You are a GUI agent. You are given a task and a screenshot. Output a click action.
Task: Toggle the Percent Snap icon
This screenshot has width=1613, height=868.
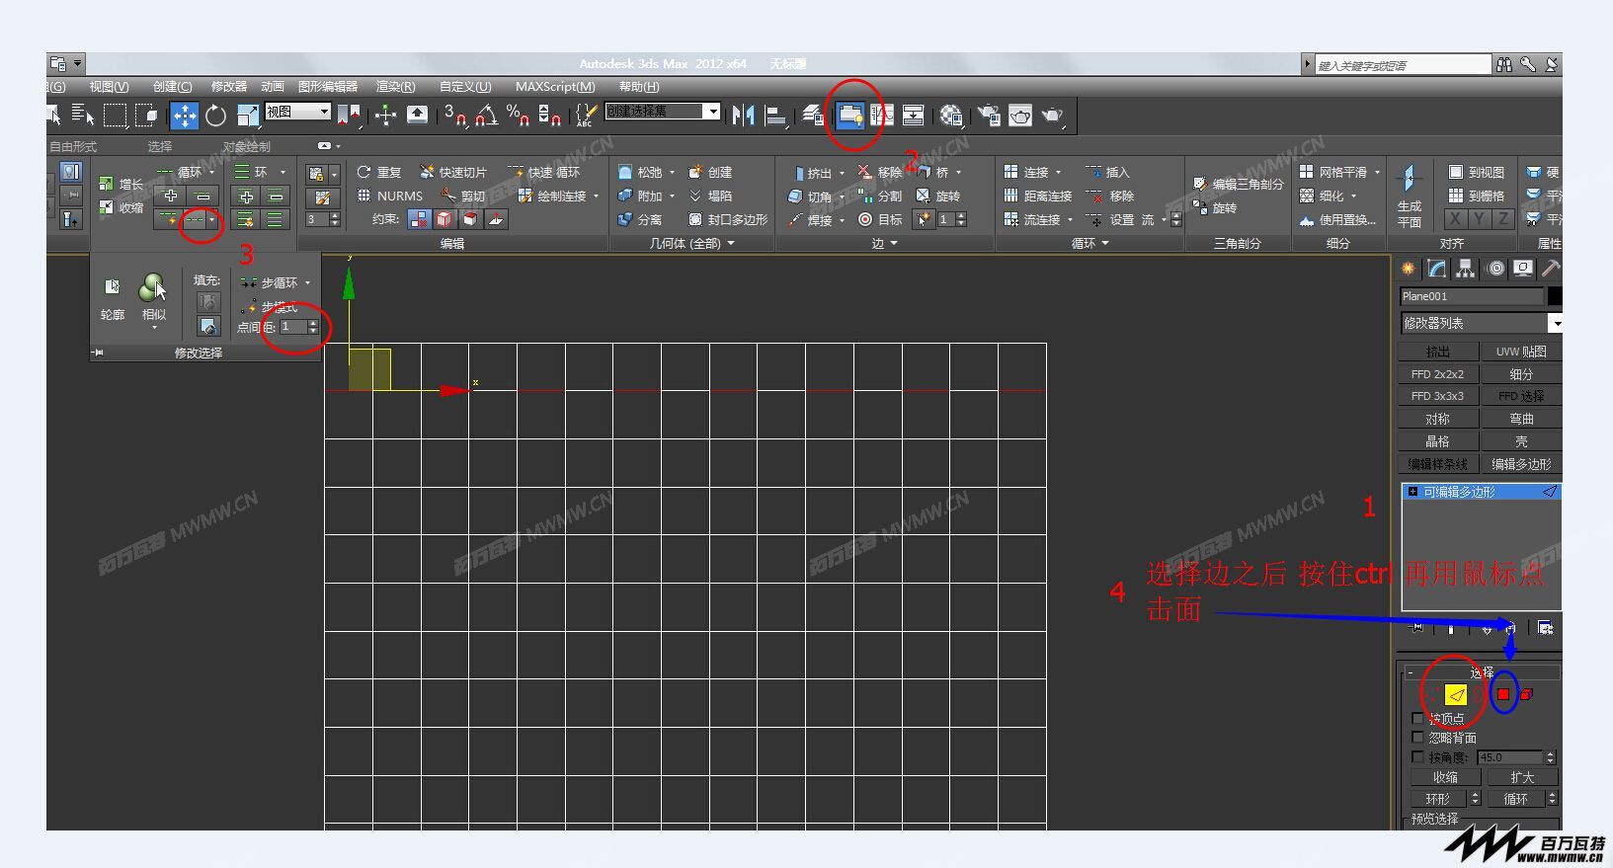(518, 116)
